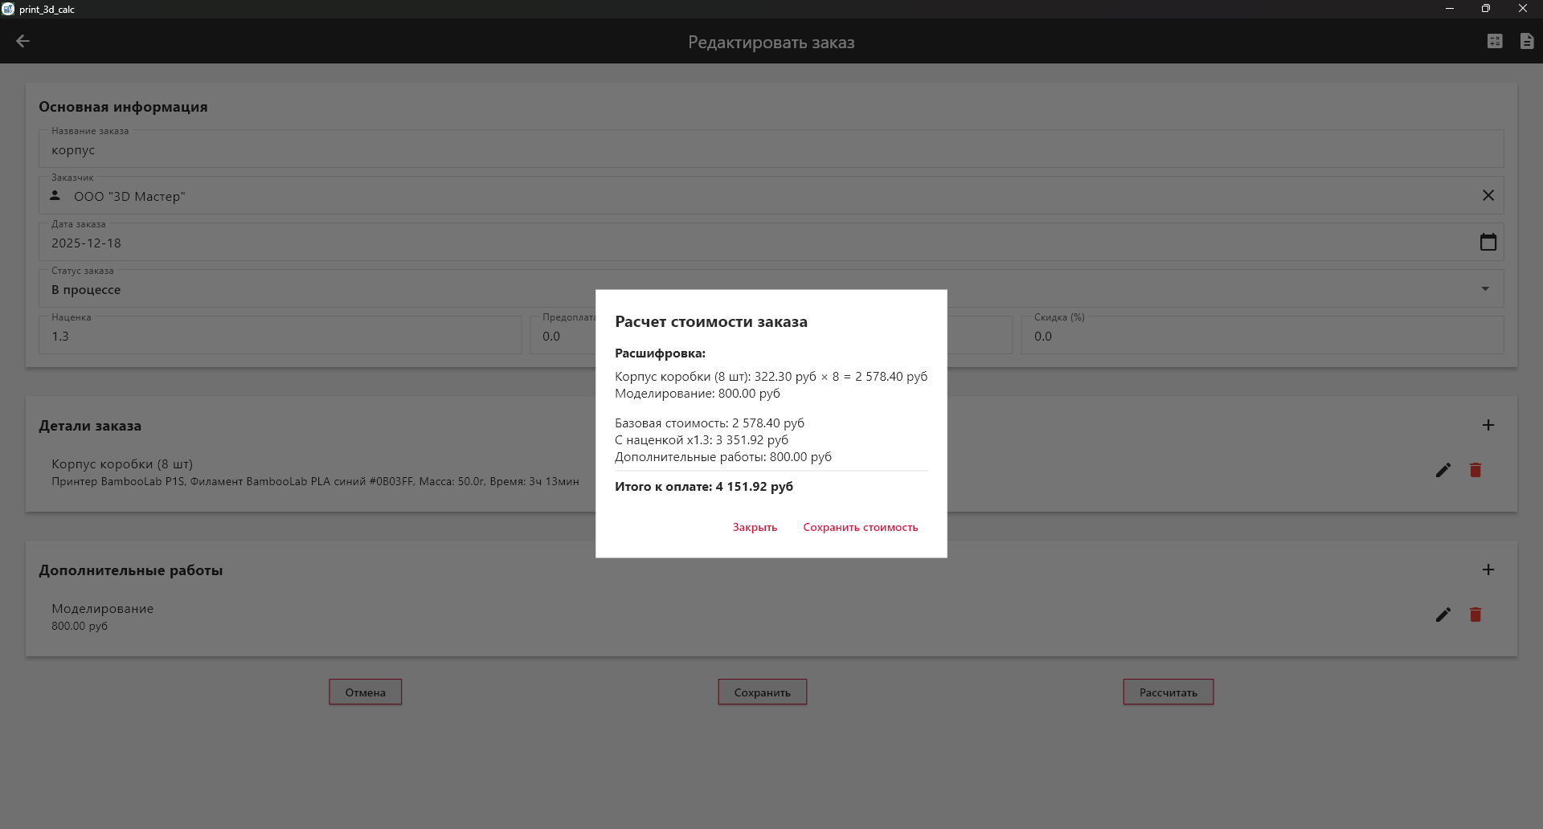The image size is (1543, 829).
Task: Add a new Дополнительные работы entry
Action: pyautogui.click(x=1488, y=570)
